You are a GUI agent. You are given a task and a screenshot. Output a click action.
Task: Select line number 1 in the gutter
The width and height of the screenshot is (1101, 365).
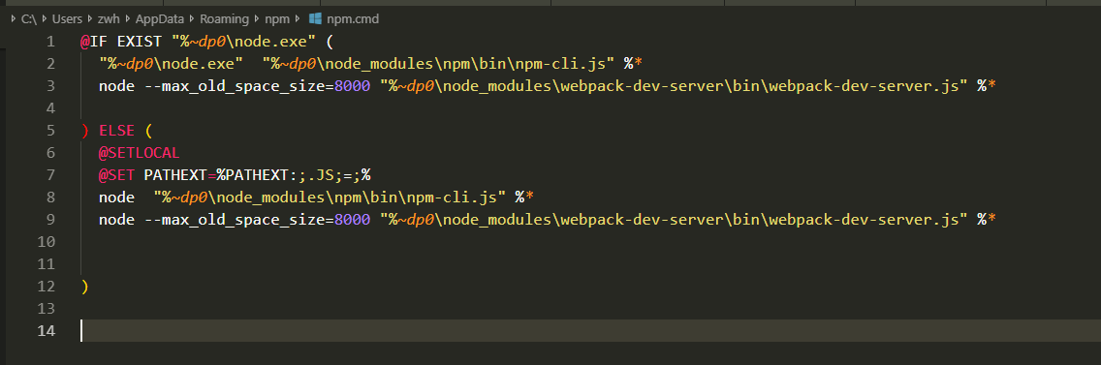click(x=50, y=42)
